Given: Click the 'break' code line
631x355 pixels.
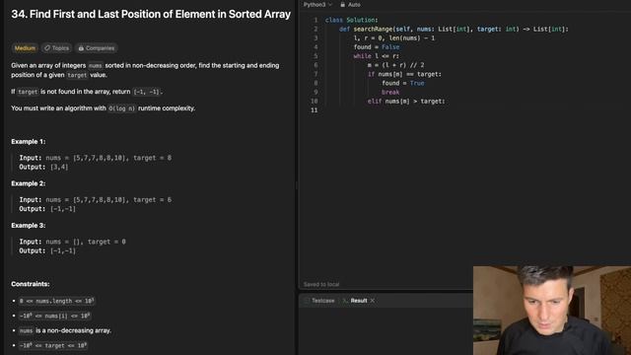Looking at the screenshot, I should tap(390, 92).
